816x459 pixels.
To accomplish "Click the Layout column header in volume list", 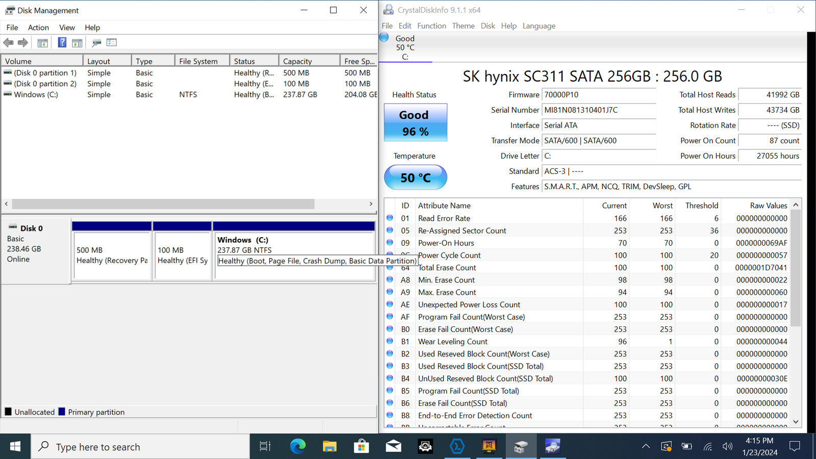I will (x=107, y=61).
